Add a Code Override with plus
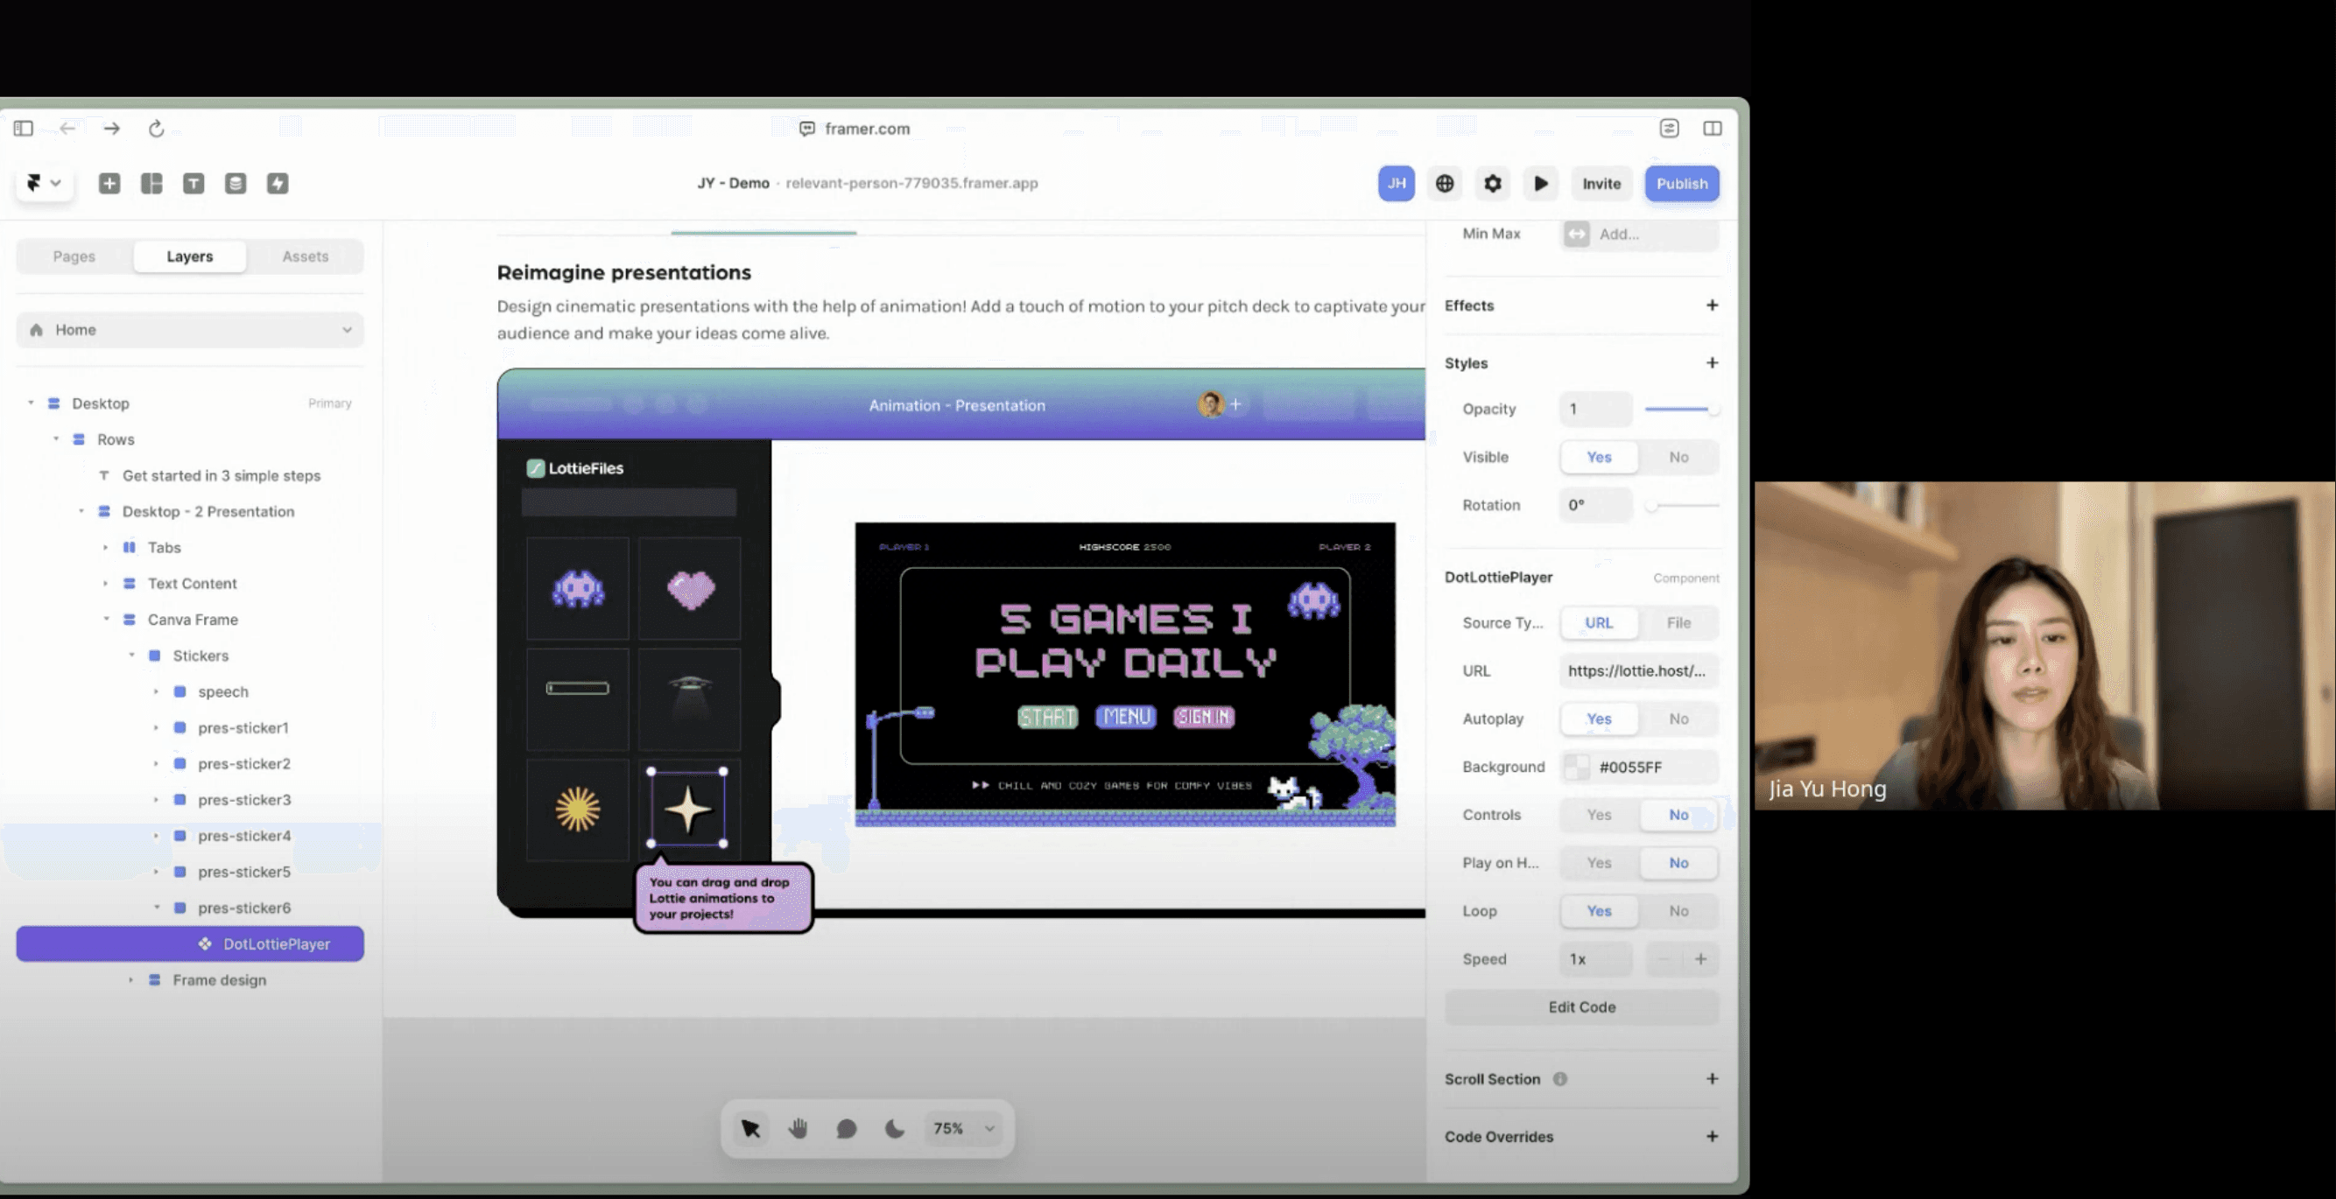 (x=1712, y=1137)
